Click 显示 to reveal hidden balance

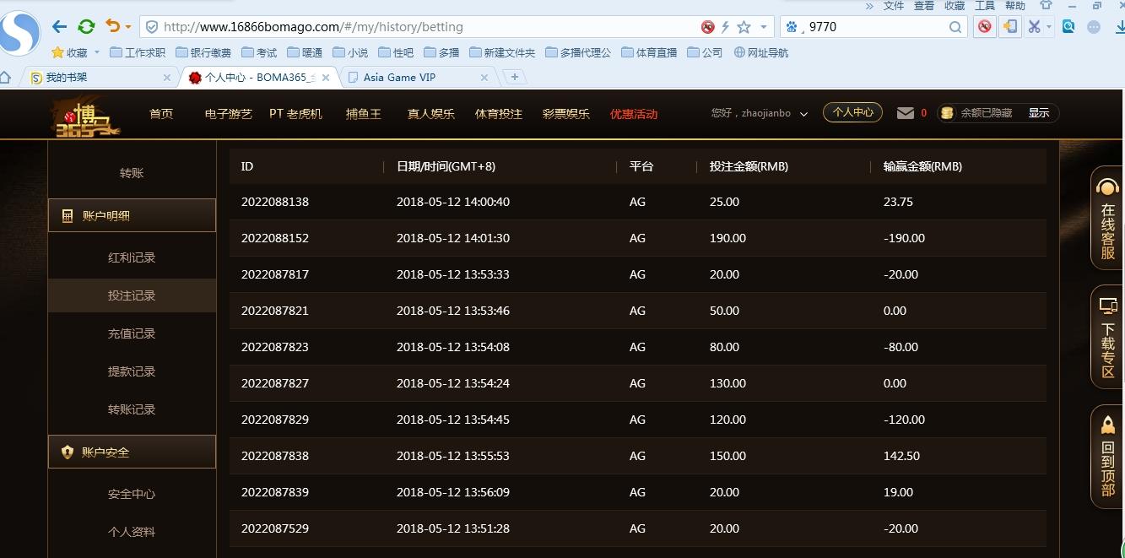1039,113
